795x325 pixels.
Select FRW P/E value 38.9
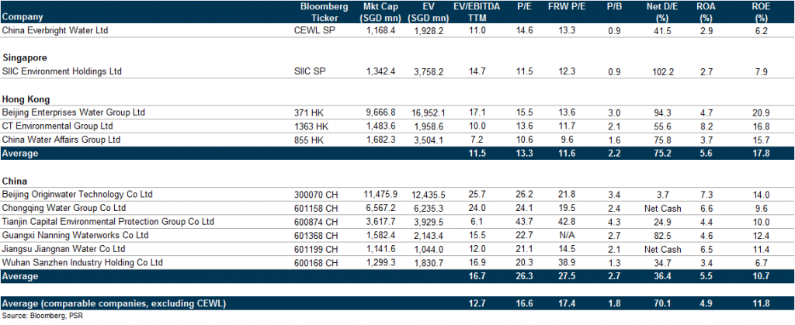tap(568, 263)
